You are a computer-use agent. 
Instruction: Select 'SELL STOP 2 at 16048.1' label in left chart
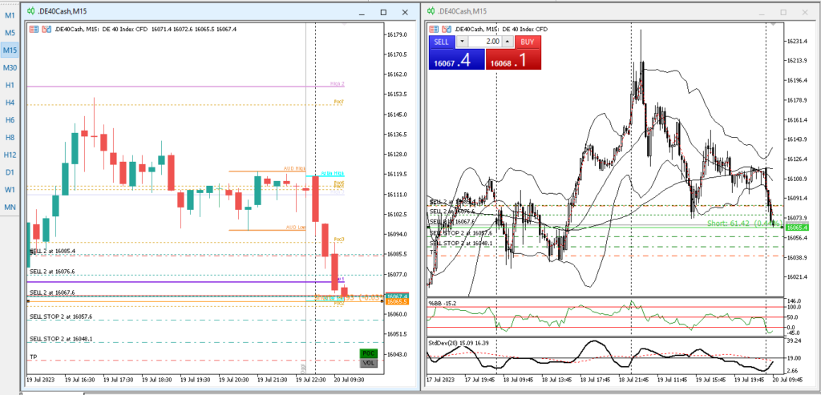pyautogui.click(x=61, y=338)
